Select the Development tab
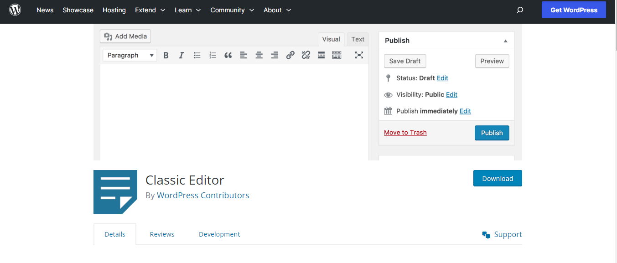617x263 pixels. pyautogui.click(x=219, y=234)
